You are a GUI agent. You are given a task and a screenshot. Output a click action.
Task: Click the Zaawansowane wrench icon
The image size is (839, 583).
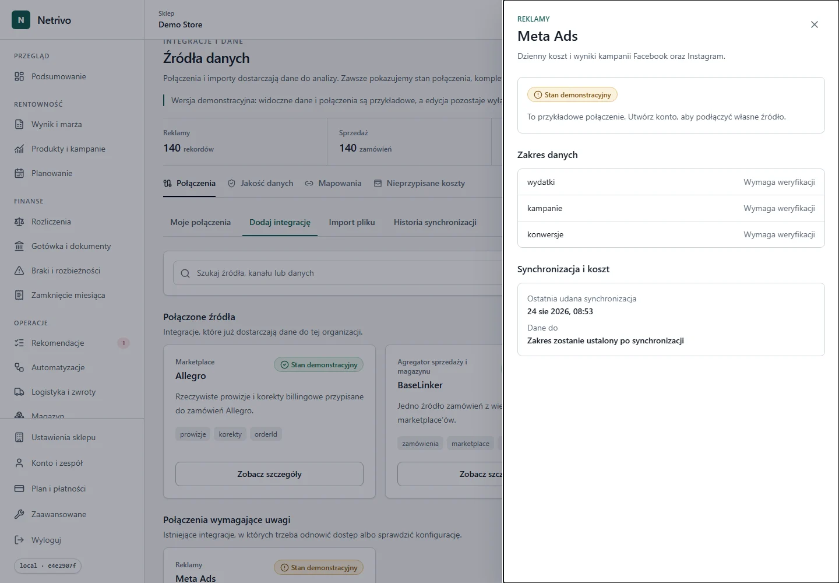pos(19,514)
